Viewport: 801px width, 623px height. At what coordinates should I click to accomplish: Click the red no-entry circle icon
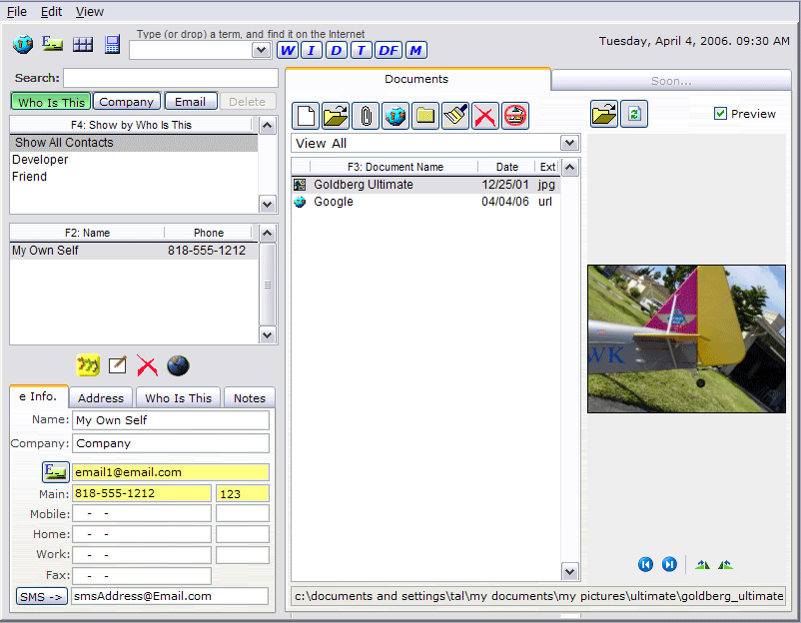pos(515,116)
